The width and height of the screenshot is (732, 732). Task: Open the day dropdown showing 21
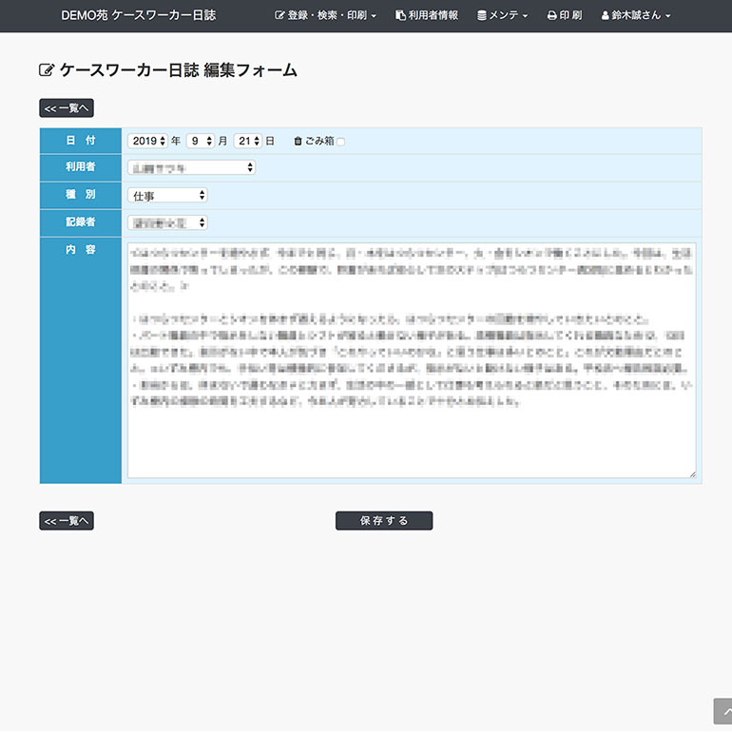pos(248,141)
